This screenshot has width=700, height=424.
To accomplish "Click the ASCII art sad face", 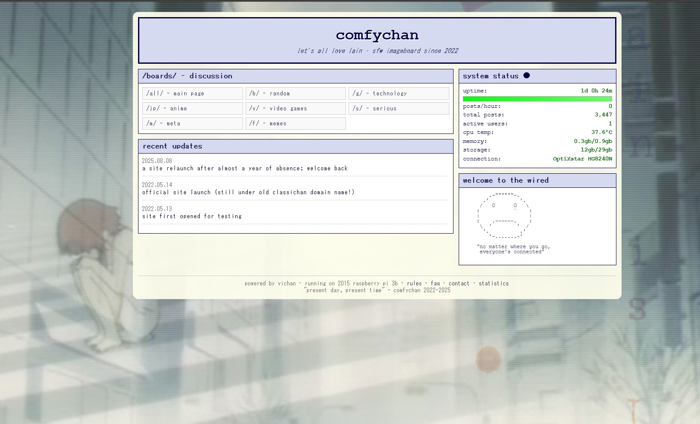I will tap(505, 216).
